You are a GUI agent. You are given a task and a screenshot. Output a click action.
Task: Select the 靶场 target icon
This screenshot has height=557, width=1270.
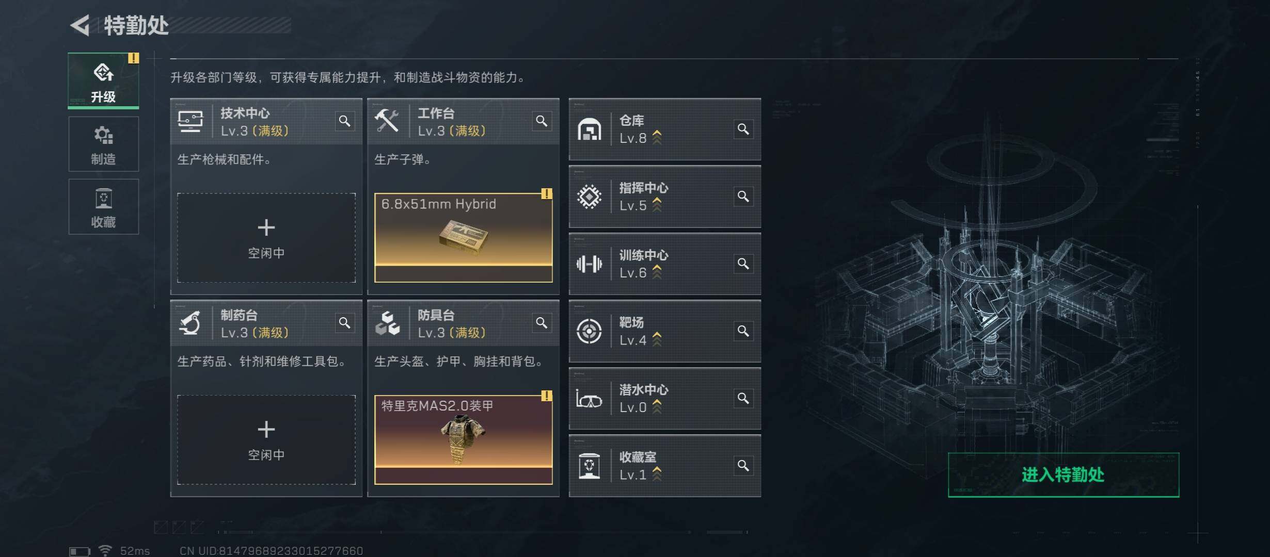(x=589, y=331)
